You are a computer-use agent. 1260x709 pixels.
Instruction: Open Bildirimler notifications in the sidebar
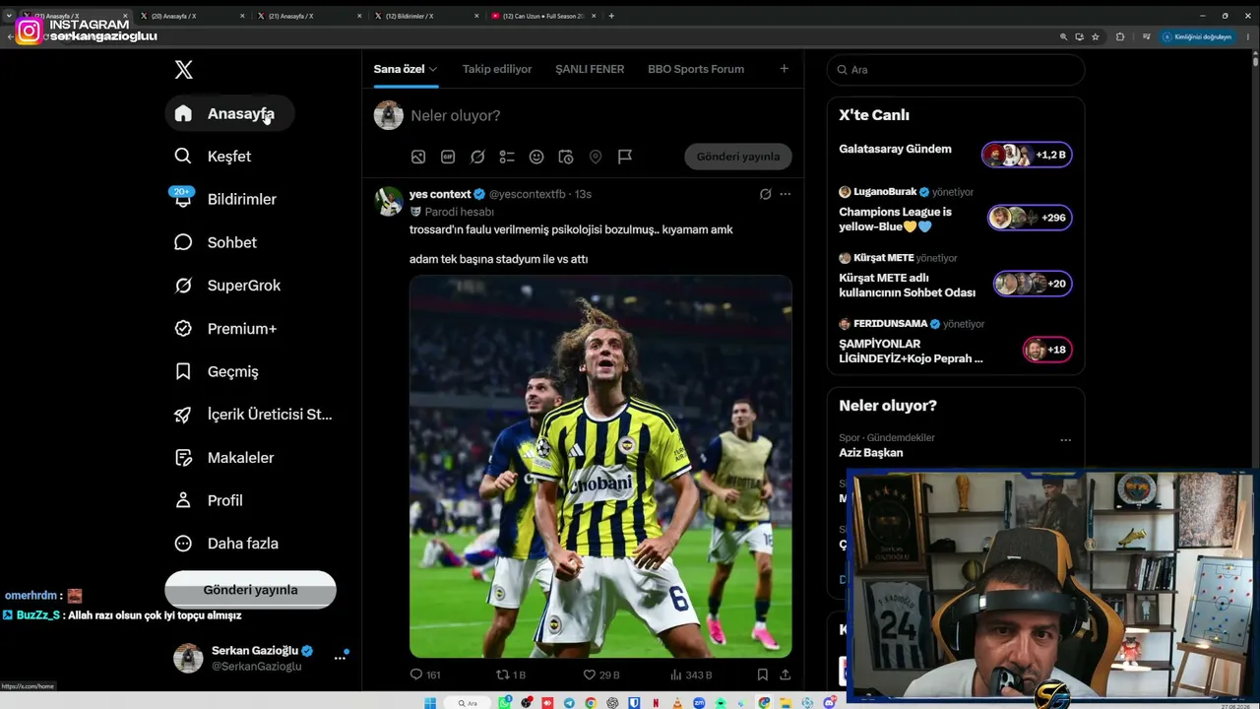pyautogui.click(x=225, y=199)
